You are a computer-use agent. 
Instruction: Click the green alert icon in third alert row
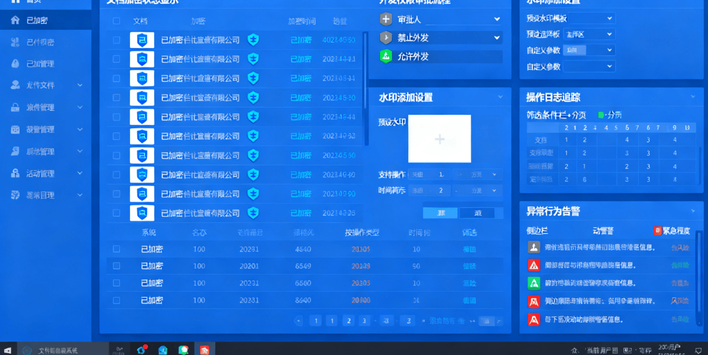(534, 283)
